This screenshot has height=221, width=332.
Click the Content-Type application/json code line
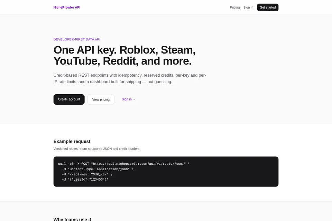(98, 169)
